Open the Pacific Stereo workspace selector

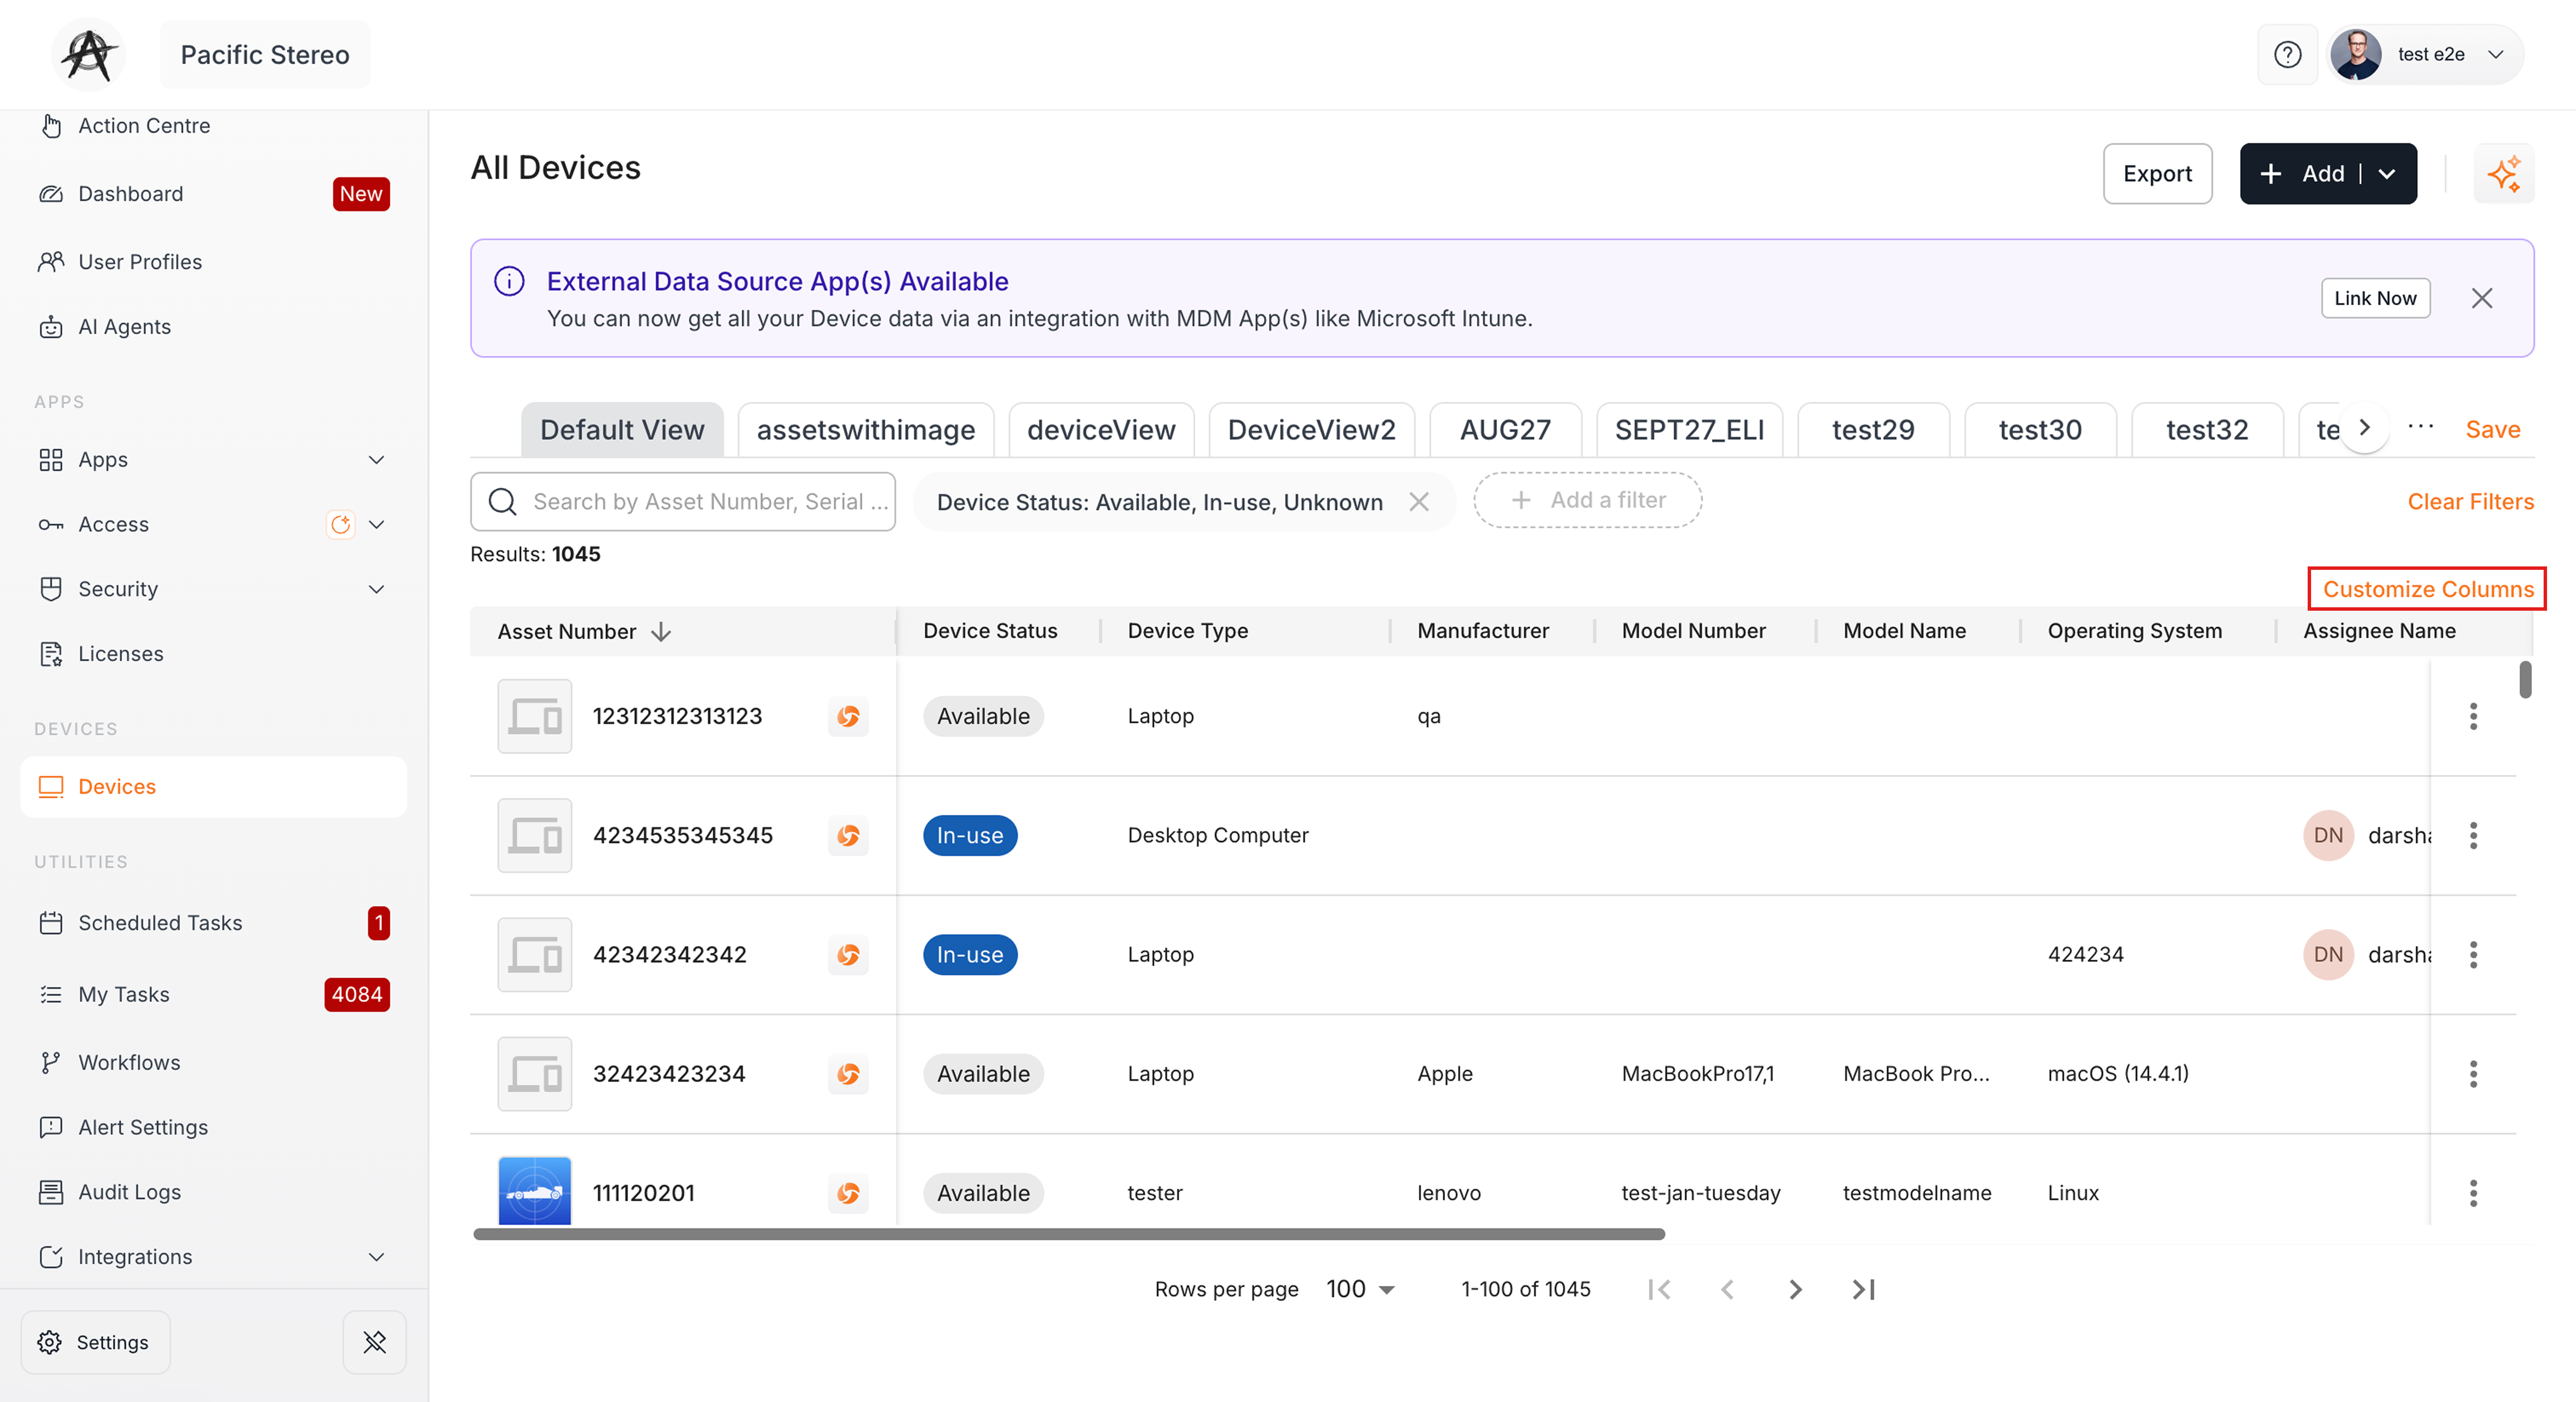(265, 54)
